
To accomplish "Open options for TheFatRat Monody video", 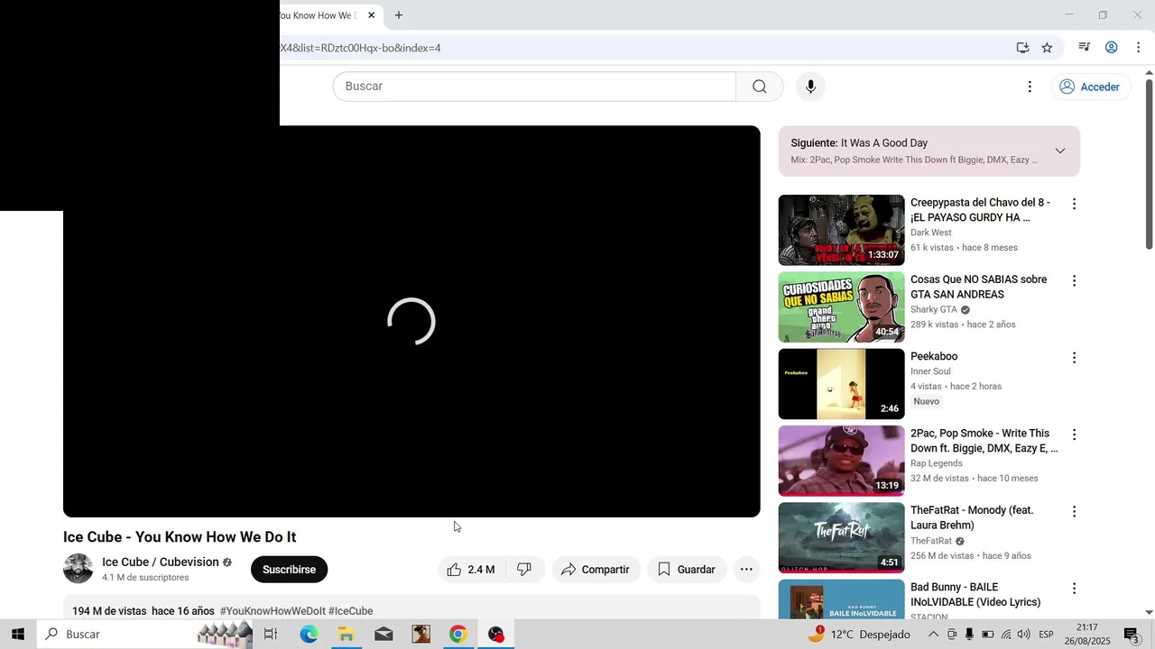I will (1074, 511).
